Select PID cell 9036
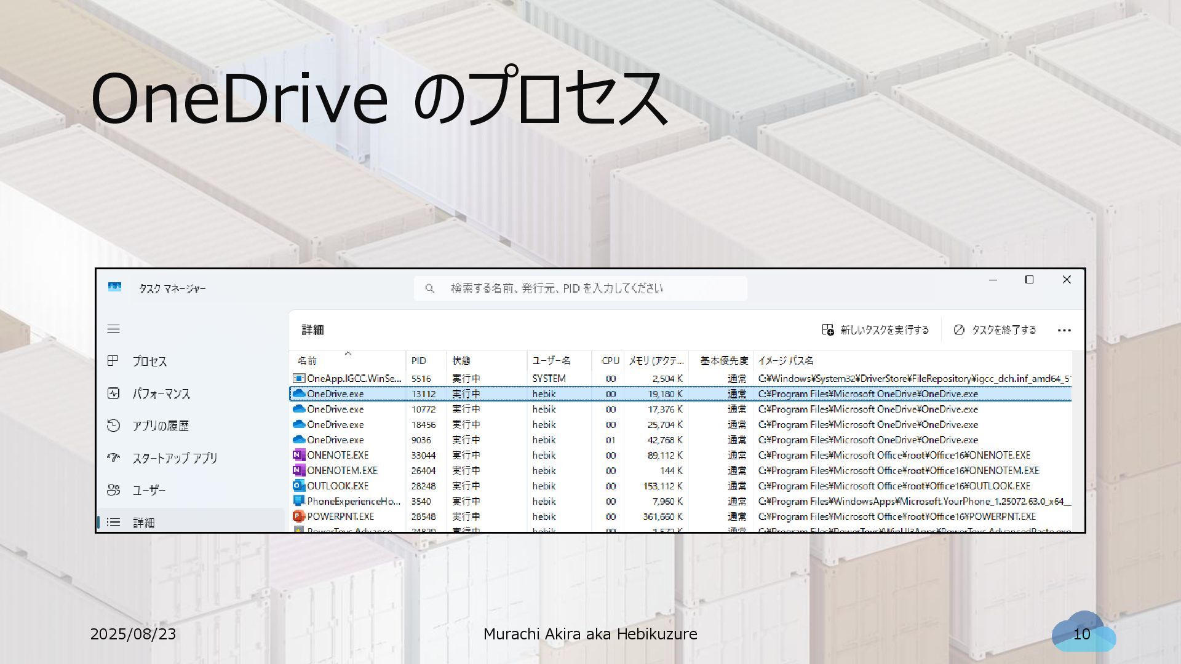Image resolution: width=1181 pixels, height=664 pixels. 421,440
